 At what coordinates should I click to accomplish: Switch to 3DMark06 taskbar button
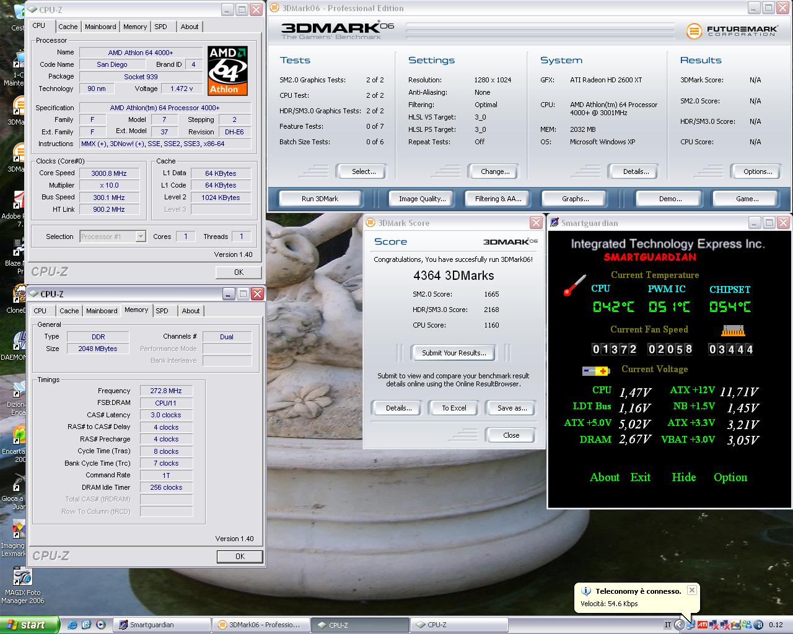pos(260,625)
